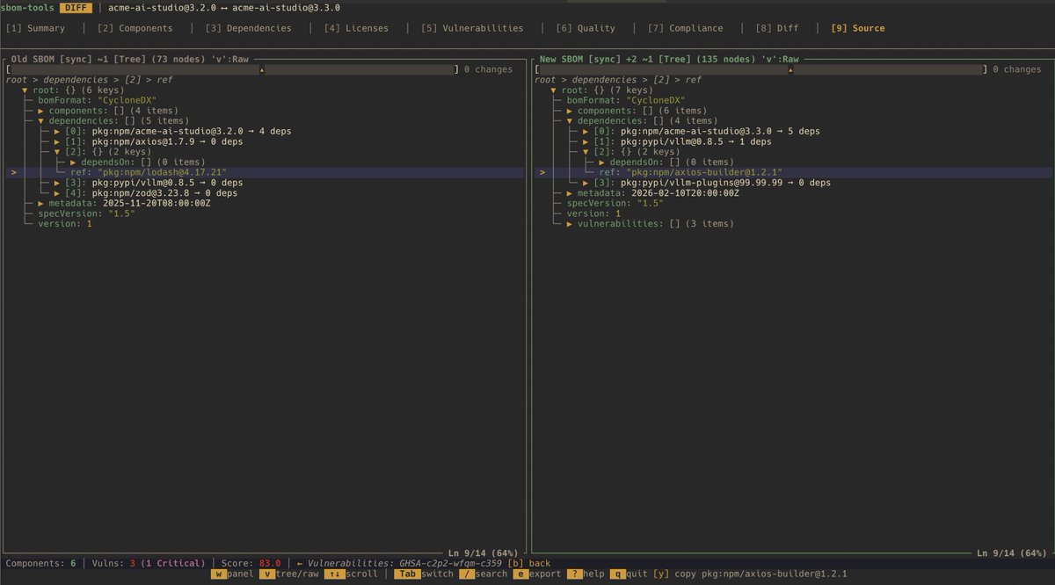Switch to the [6] Quality tab
Image resolution: width=1055 pixels, height=585 pixels.
[x=586, y=28]
